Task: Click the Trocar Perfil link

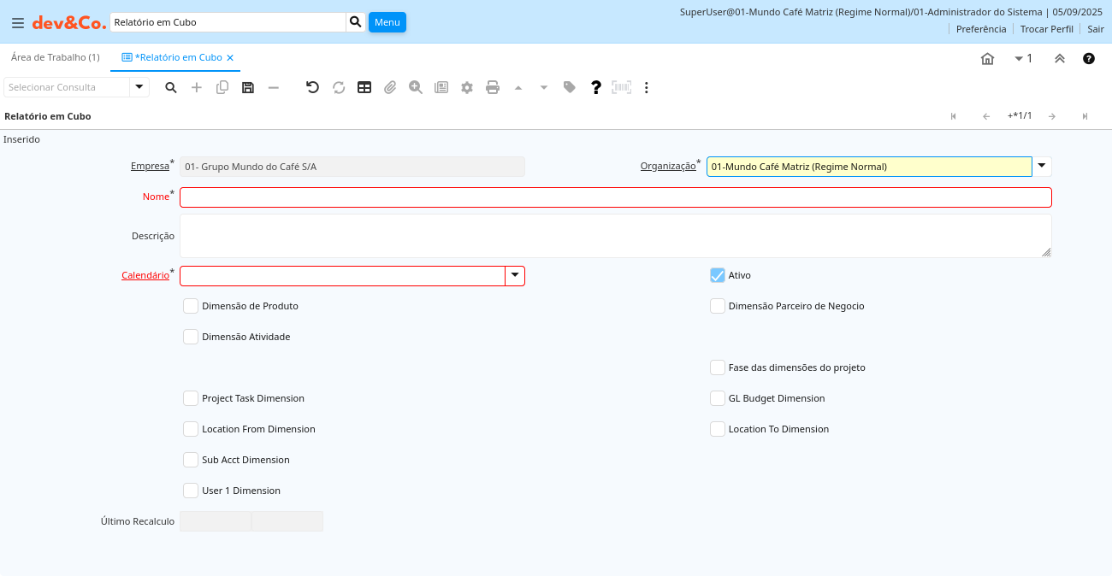Action: (x=1046, y=29)
